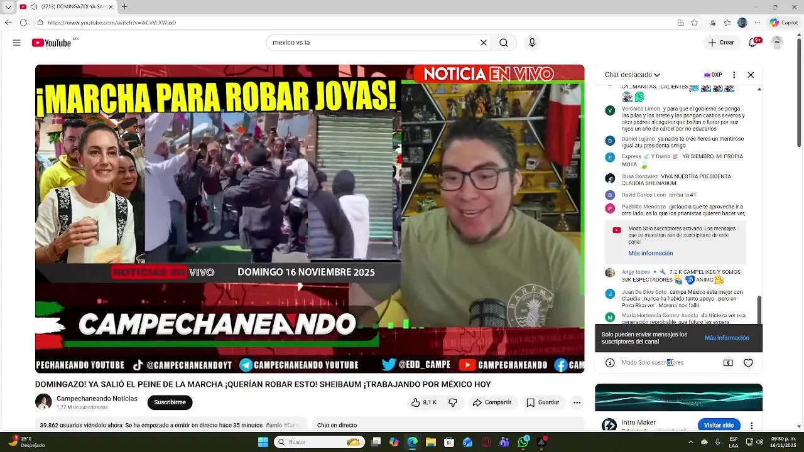804x452 pixels.
Task: Open Verónica Limon chat author name
Action: (641, 109)
